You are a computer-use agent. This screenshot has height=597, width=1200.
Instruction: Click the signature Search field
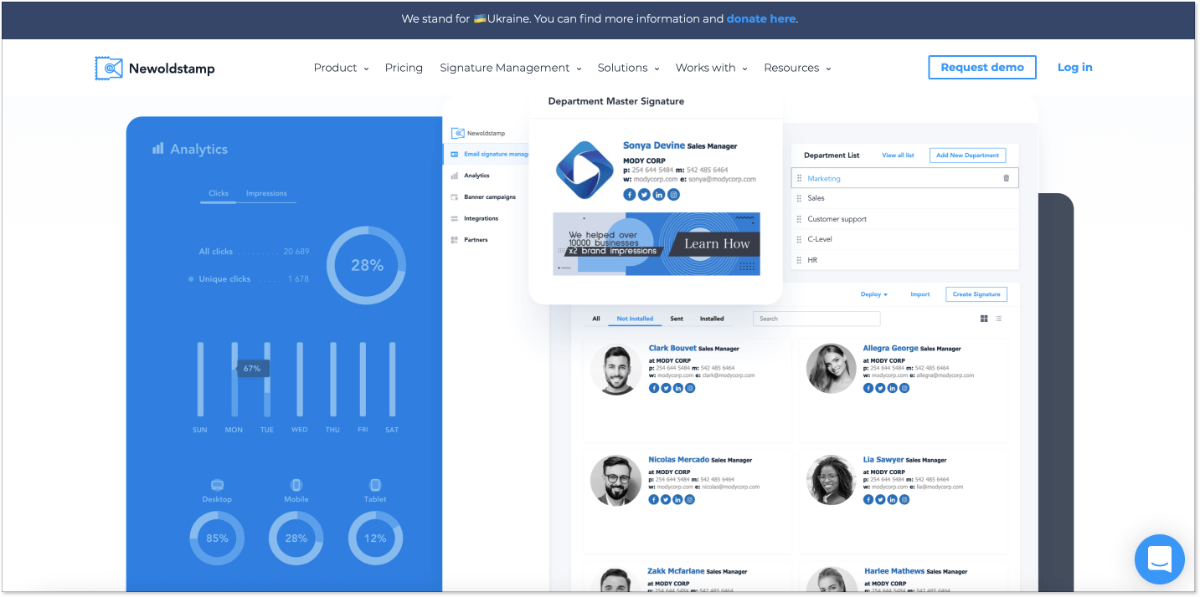tap(816, 319)
